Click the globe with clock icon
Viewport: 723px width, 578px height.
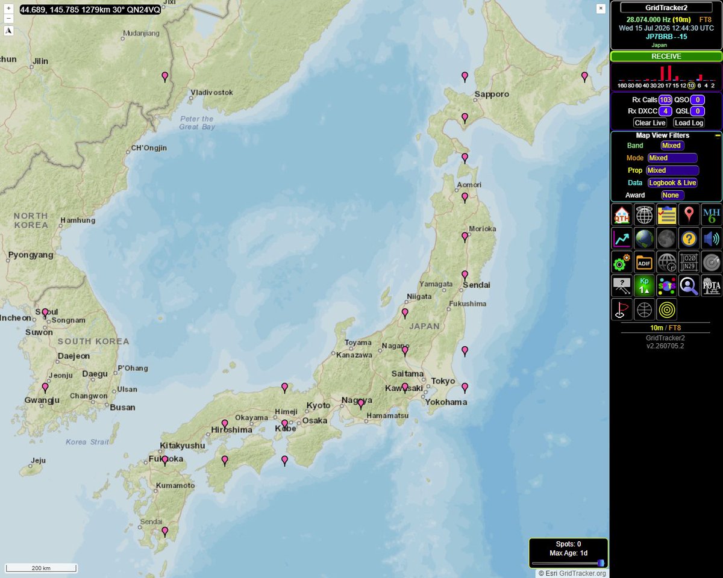[666, 262]
